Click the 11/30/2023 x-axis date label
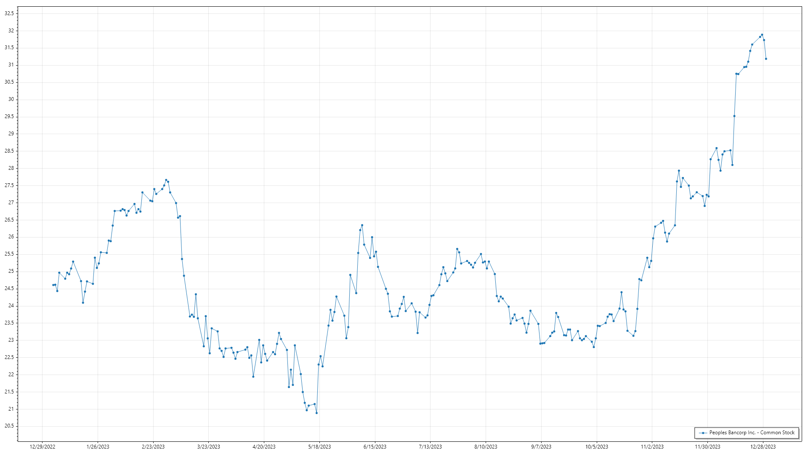This screenshot has height=454, width=808. [x=707, y=446]
